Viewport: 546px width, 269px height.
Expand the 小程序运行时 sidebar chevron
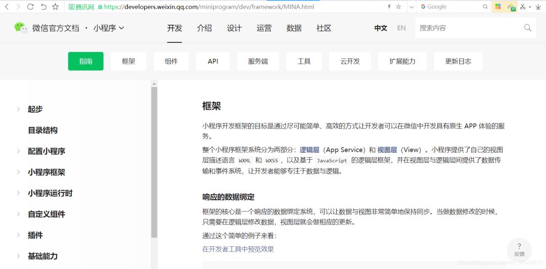click(x=19, y=193)
